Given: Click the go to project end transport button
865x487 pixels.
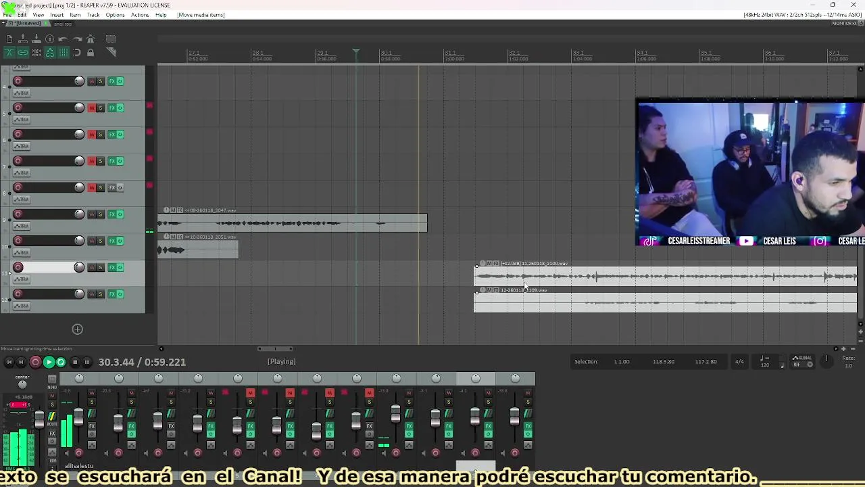Looking at the screenshot, I should coord(22,363).
